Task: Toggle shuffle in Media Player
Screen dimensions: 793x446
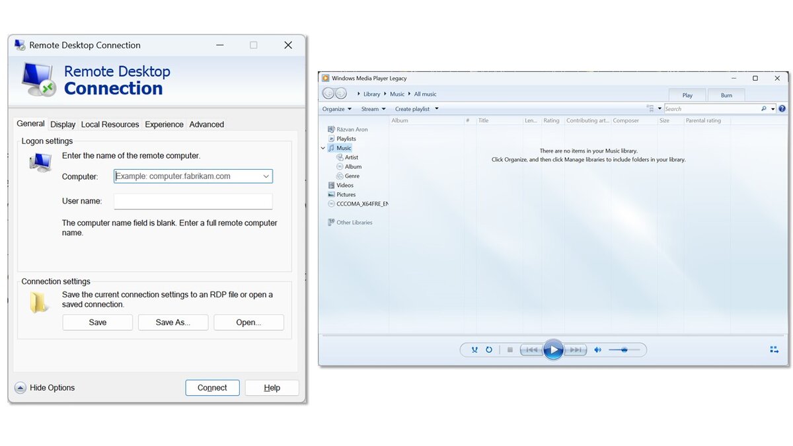Action: pos(474,350)
